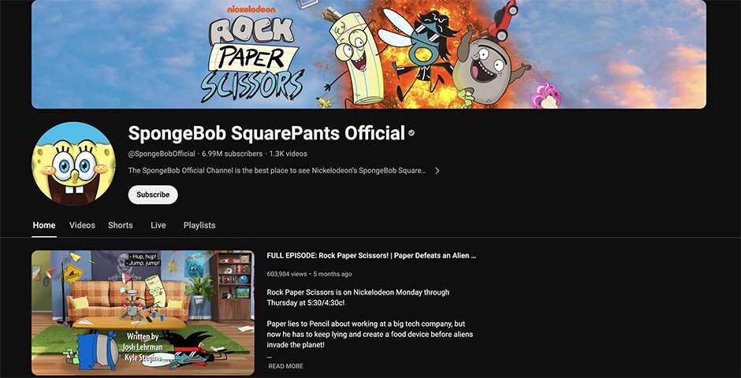Open the FULL EPISODE Rock Paper Scissors title
The height and width of the screenshot is (378, 741).
click(371, 256)
